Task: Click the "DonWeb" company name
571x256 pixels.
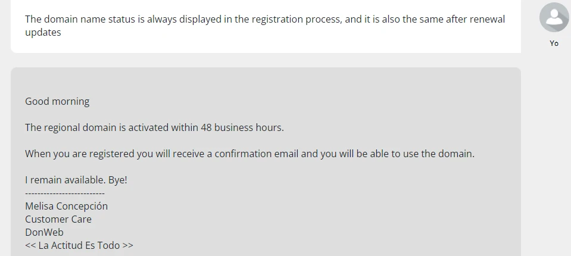Action: pyautogui.click(x=44, y=232)
